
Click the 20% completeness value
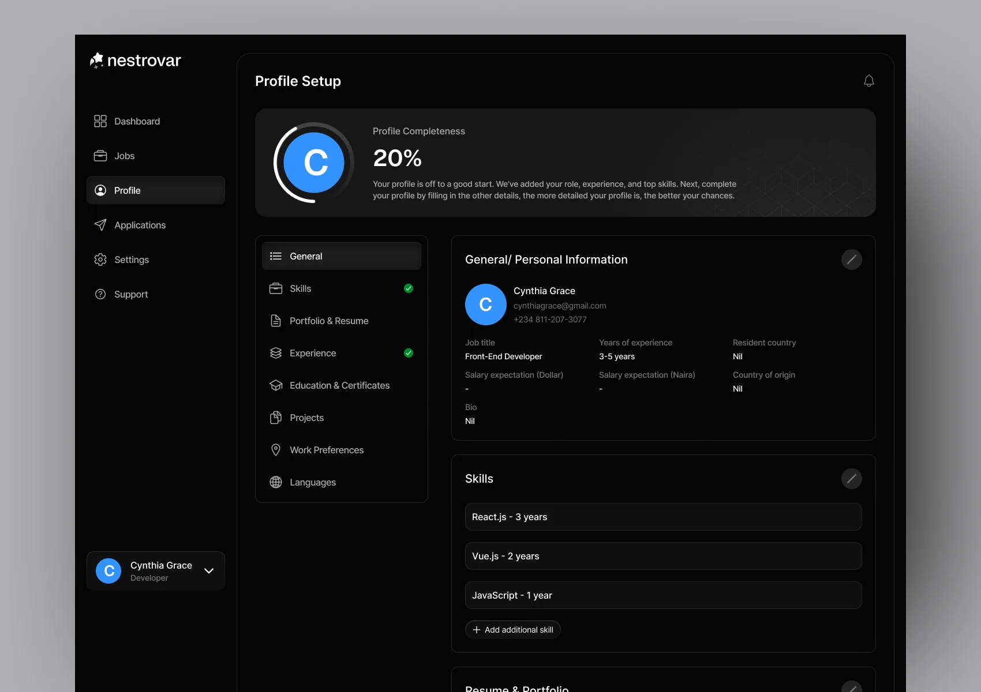click(397, 158)
